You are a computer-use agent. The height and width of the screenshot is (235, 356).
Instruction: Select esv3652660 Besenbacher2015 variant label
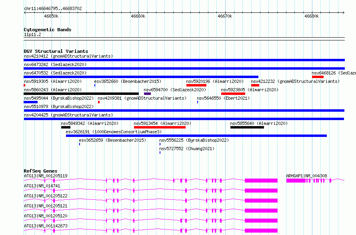[x=128, y=81]
